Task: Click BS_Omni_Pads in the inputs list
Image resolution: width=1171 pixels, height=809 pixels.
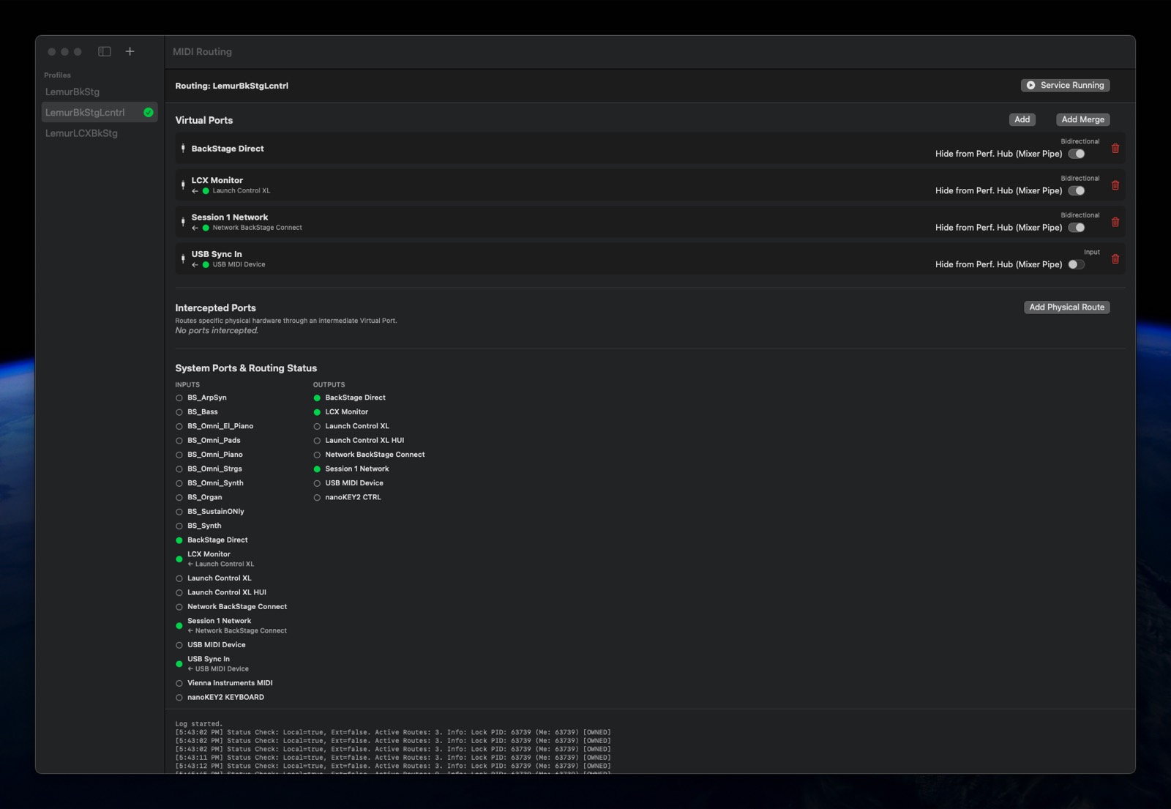Action: click(214, 441)
